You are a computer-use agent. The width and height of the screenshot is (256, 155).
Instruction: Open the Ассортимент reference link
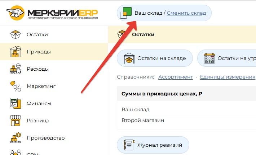[x=176, y=77]
